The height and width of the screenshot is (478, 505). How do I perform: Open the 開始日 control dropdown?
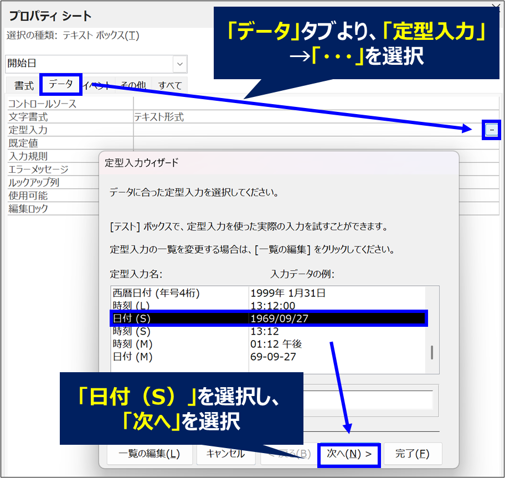point(180,64)
